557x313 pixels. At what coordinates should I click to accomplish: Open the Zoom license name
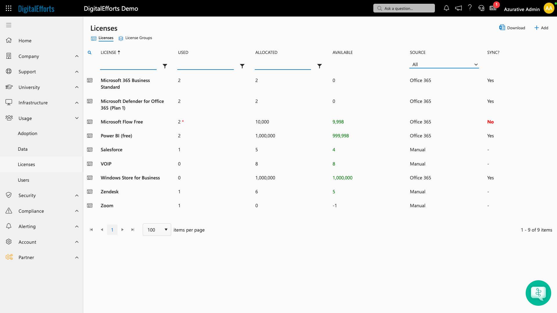[x=107, y=205]
